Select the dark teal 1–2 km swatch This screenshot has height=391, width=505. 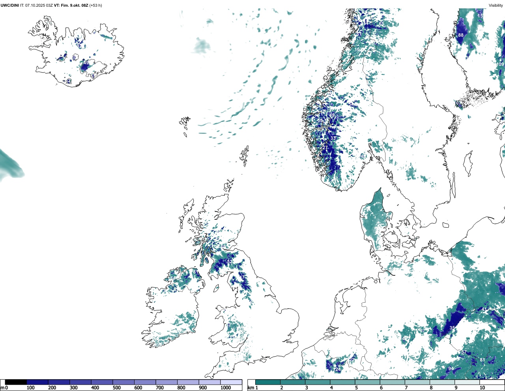click(x=268, y=382)
